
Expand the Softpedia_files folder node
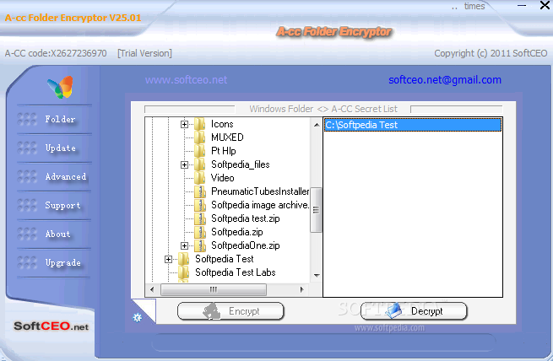coord(184,164)
